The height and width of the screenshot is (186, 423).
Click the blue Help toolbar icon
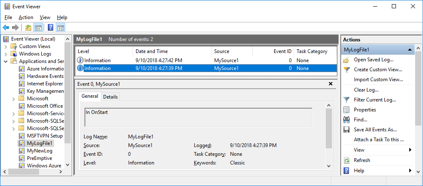coord(50,27)
